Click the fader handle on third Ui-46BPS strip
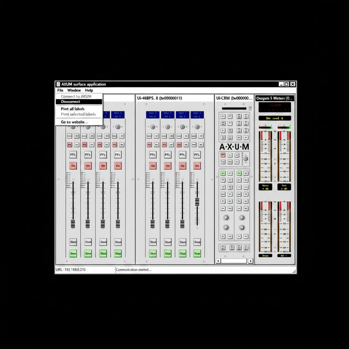The width and height of the screenshot is (349, 349). tap(182, 224)
